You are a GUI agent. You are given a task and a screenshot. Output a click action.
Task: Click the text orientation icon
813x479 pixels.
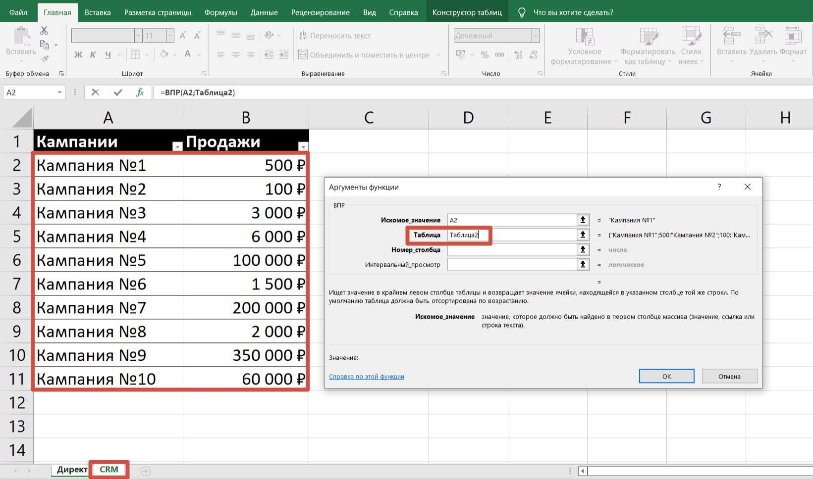269,35
